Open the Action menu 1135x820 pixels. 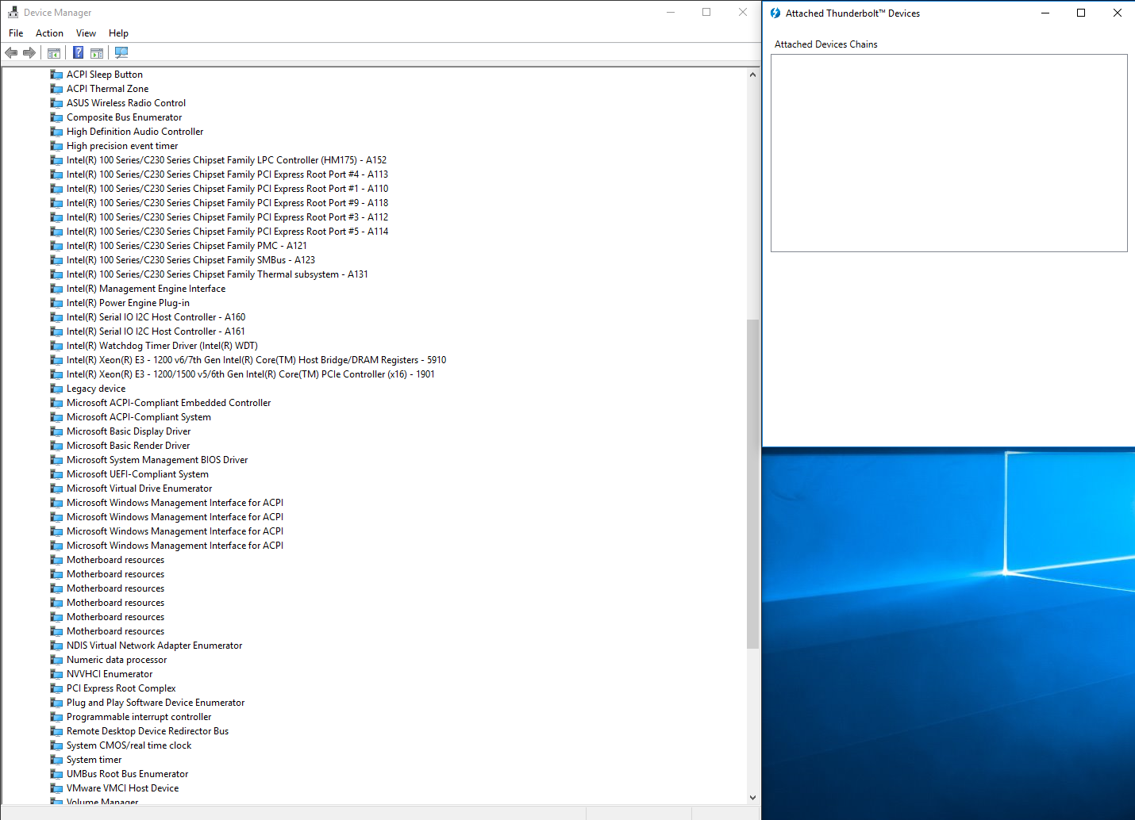[49, 33]
